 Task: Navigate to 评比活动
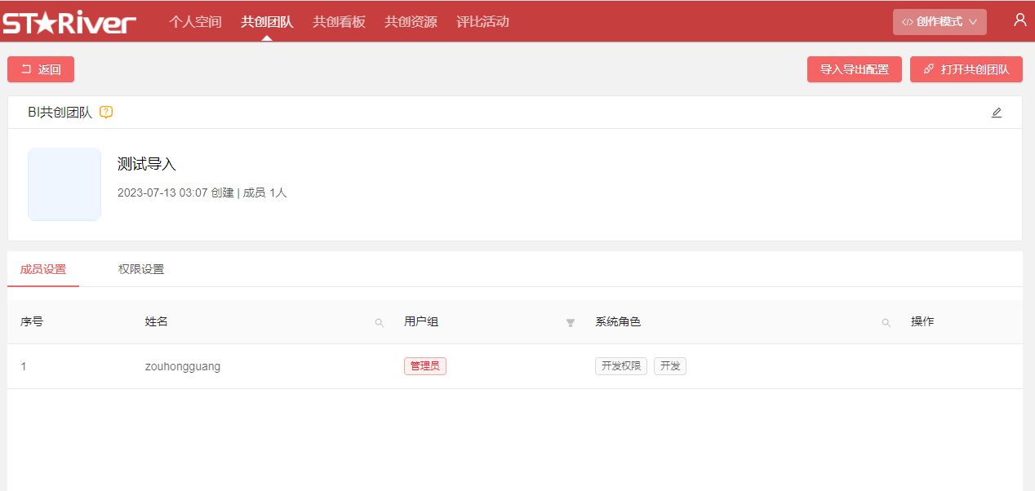482,22
